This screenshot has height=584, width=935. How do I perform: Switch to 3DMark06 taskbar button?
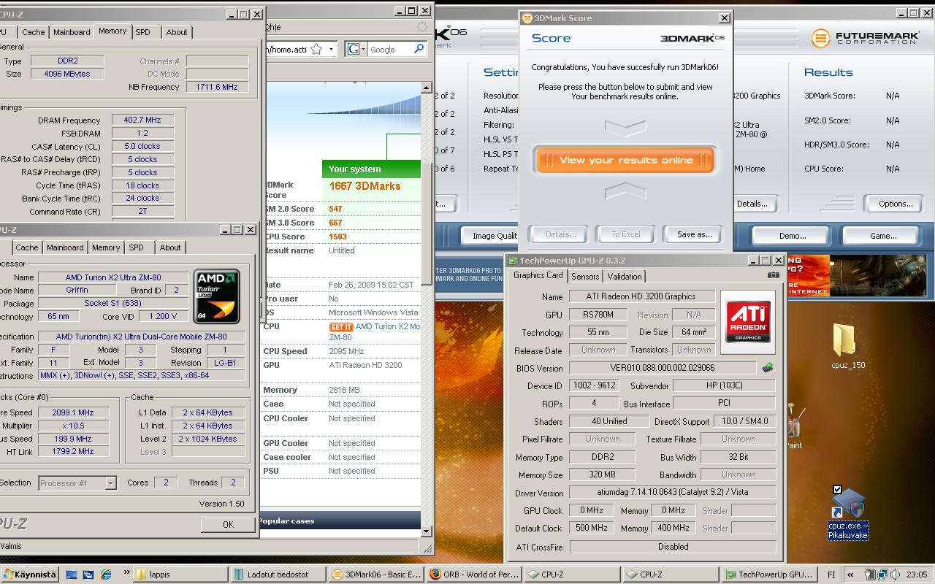click(x=376, y=575)
